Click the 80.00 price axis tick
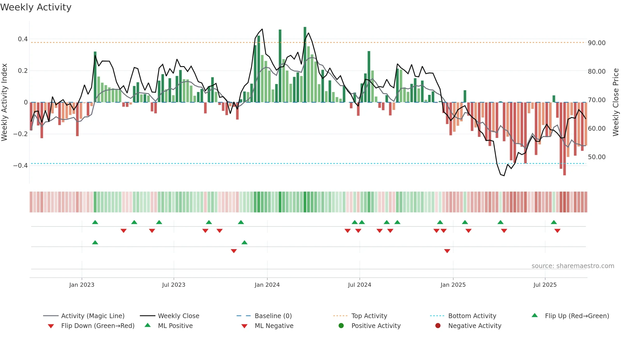 (597, 71)
